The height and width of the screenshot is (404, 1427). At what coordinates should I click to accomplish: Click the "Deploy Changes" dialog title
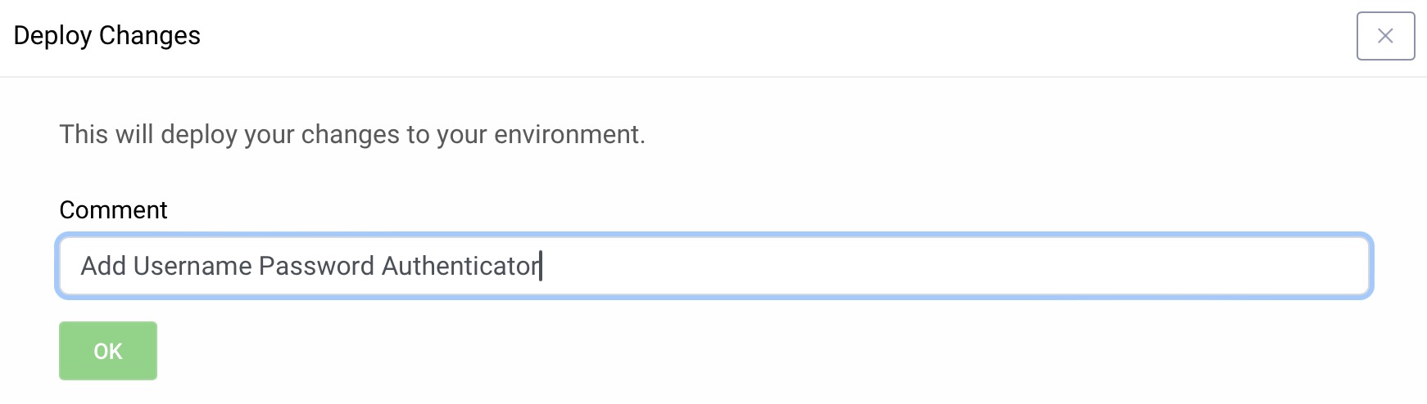[106, 36]
